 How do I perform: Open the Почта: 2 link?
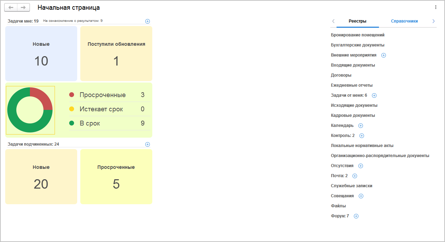pyautogui.click(x=339, y=176)
